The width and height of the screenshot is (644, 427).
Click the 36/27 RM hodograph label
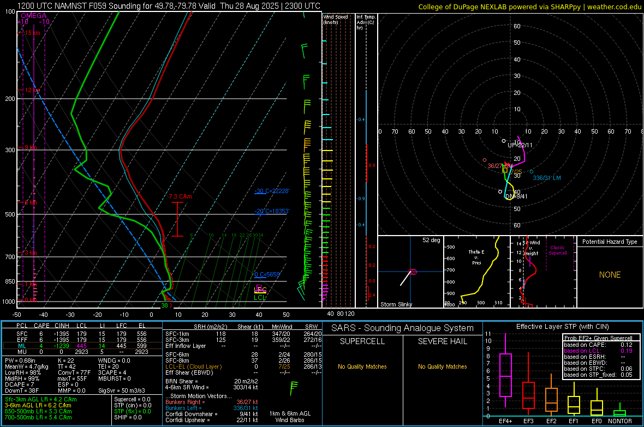[500, 166]
